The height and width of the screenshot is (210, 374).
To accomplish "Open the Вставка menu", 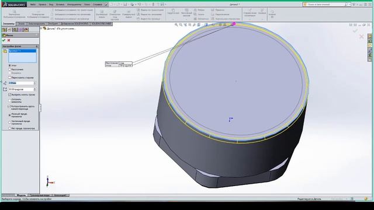I will click(x=60, y=4).
